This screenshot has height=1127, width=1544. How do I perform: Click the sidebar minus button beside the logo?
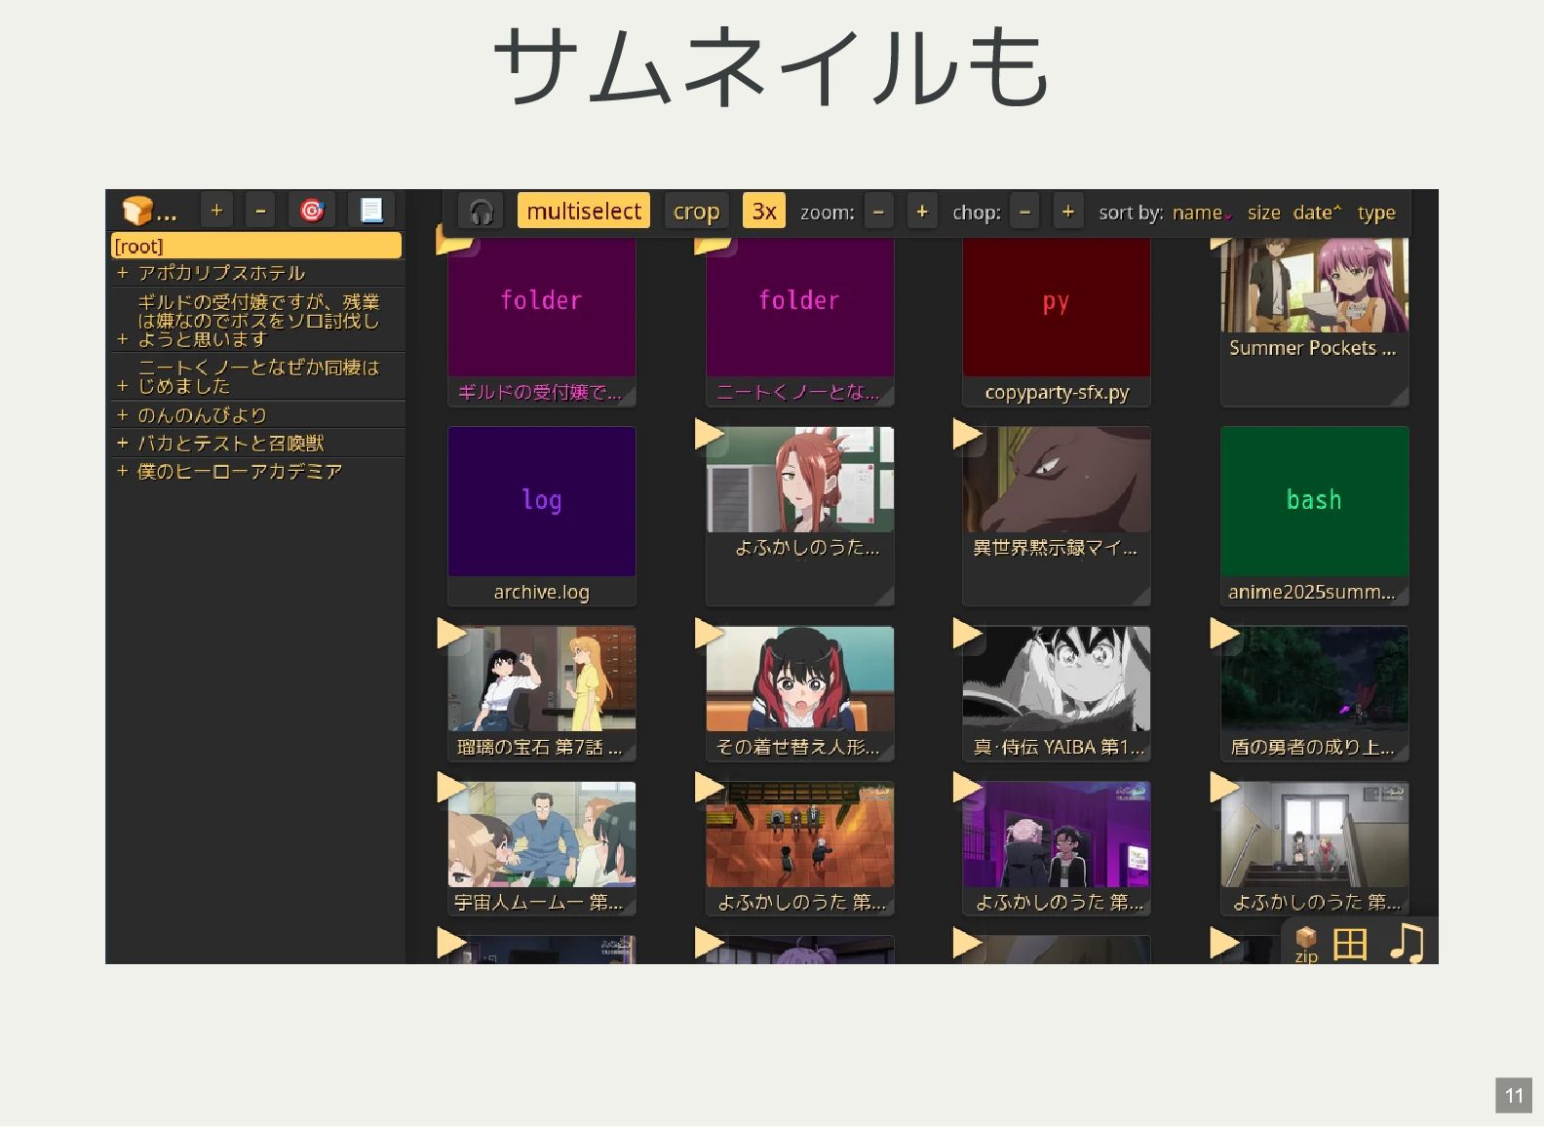[260, 211]
